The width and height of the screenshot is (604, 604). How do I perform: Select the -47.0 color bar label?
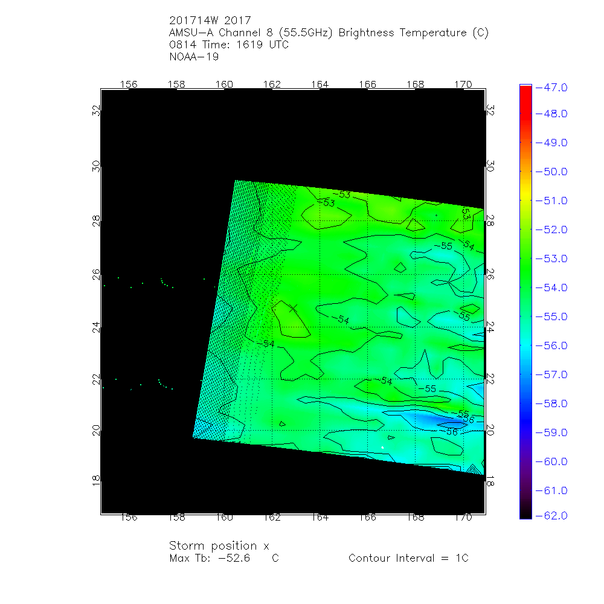coord(551,88)
